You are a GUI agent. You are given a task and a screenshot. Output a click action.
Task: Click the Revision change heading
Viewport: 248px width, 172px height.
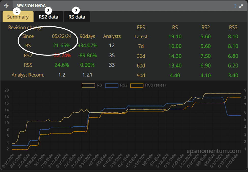pos(25,28)
